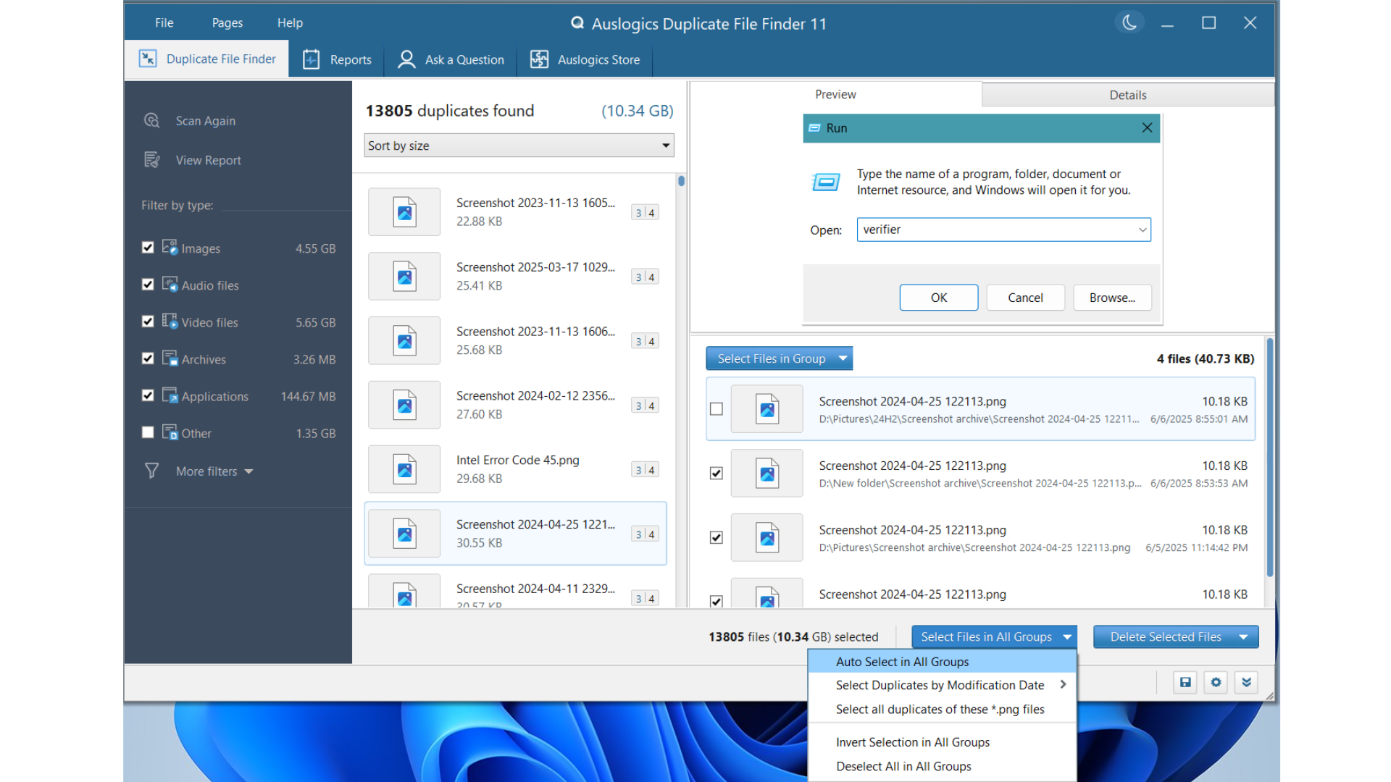Enable the Other file type checkbox
The image size is (1391, 782).
click(x=148, y=432)
